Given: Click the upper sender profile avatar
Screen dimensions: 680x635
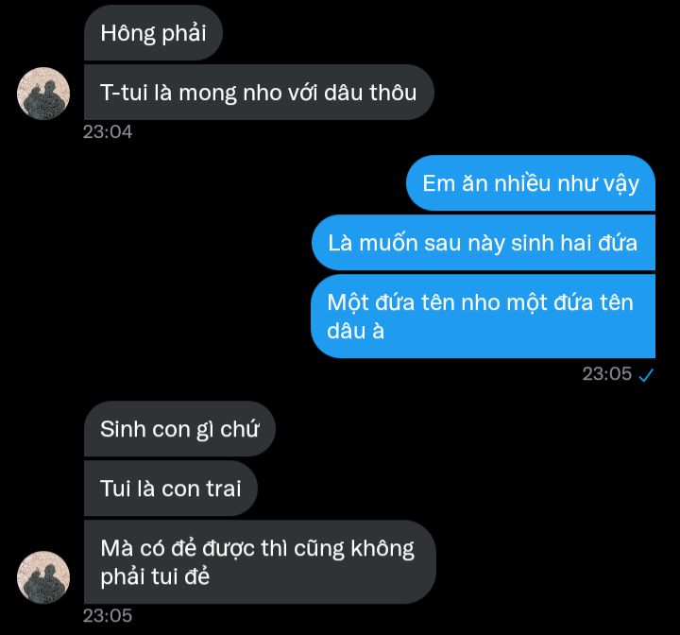Looking at the screenshot, I should 43,94.
